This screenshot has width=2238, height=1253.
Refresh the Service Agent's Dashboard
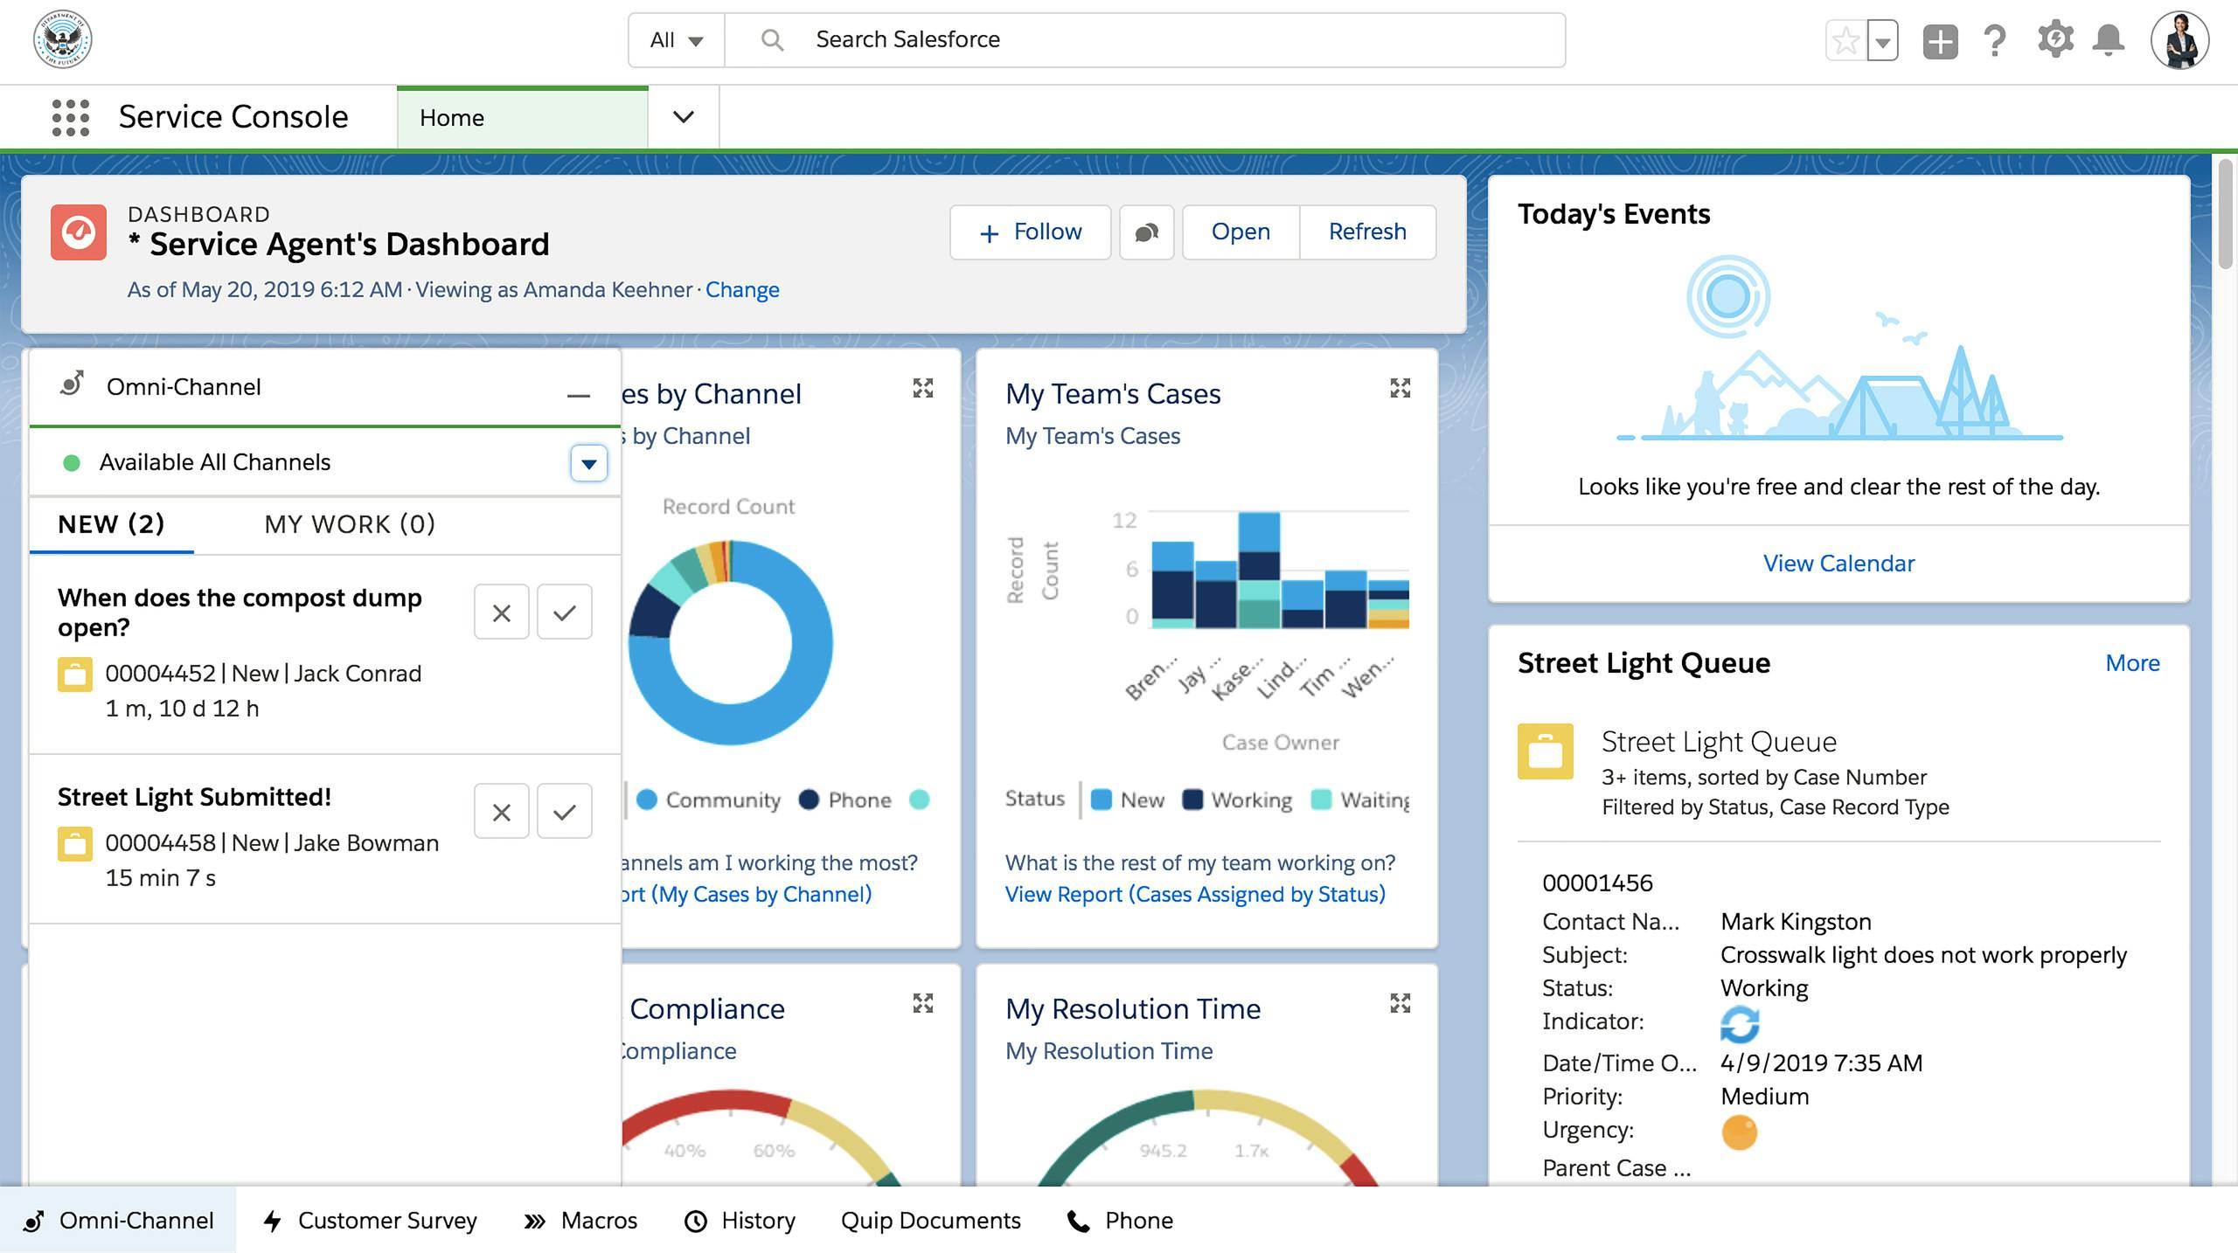tap(1368, 232)
